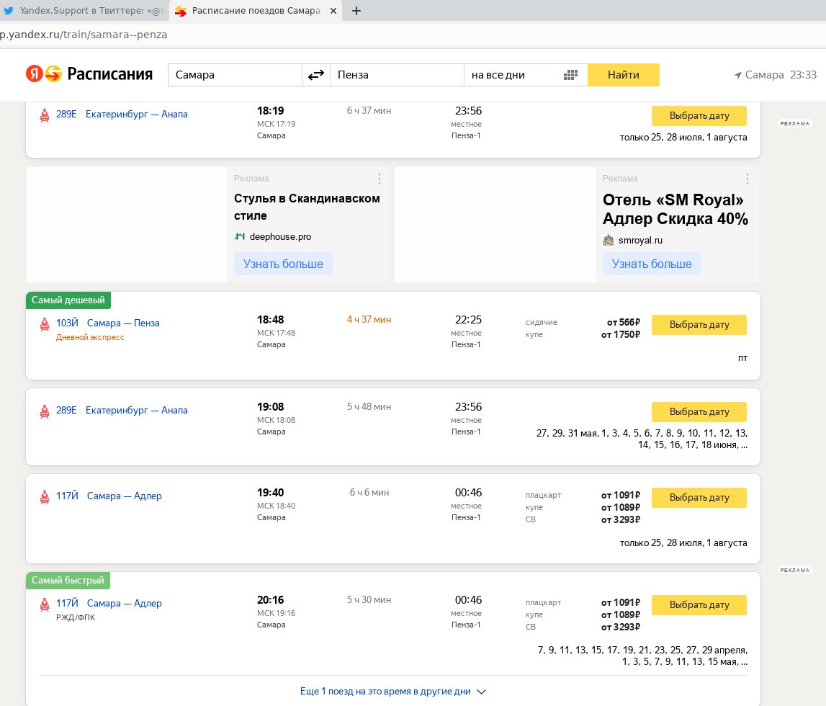The width and height of the screenshot is (826, 706).
Task: Open the 'на все дни' date dropdown
Action: point(526,75)
